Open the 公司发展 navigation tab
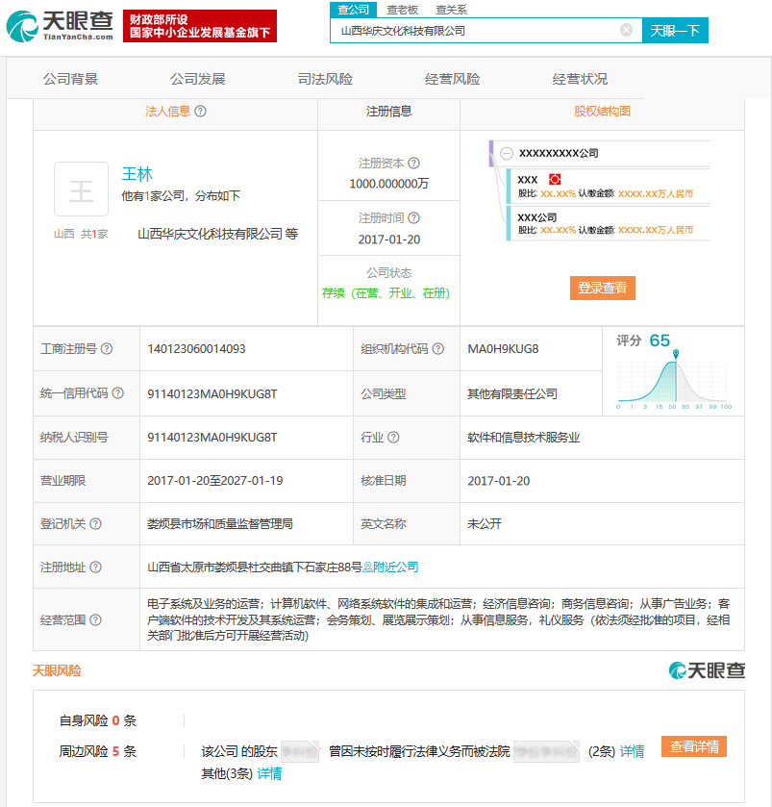 (198, 79)
